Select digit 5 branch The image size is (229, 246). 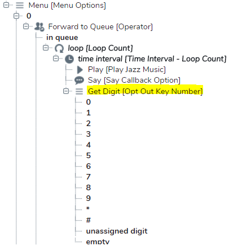(89, 155)
